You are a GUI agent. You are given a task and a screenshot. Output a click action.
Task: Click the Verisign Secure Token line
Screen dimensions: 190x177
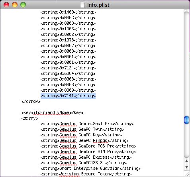86,174
